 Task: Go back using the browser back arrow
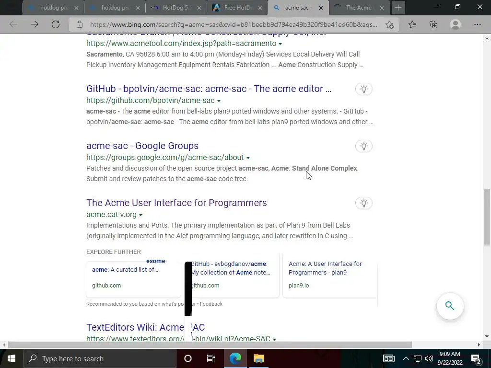[13, 24]
